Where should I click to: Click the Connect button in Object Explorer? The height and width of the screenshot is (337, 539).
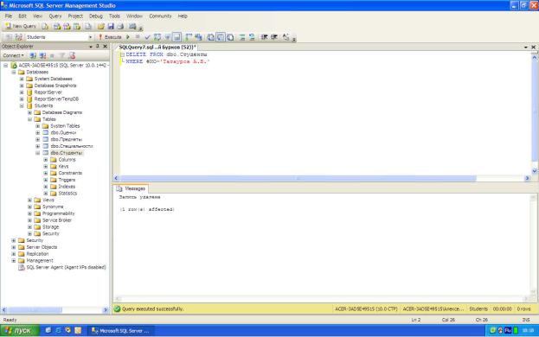pyautogui.click(x=13, y=55)
